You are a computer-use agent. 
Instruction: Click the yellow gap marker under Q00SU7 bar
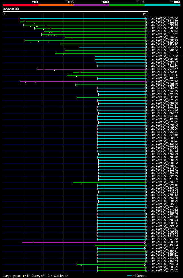(81, 184)
